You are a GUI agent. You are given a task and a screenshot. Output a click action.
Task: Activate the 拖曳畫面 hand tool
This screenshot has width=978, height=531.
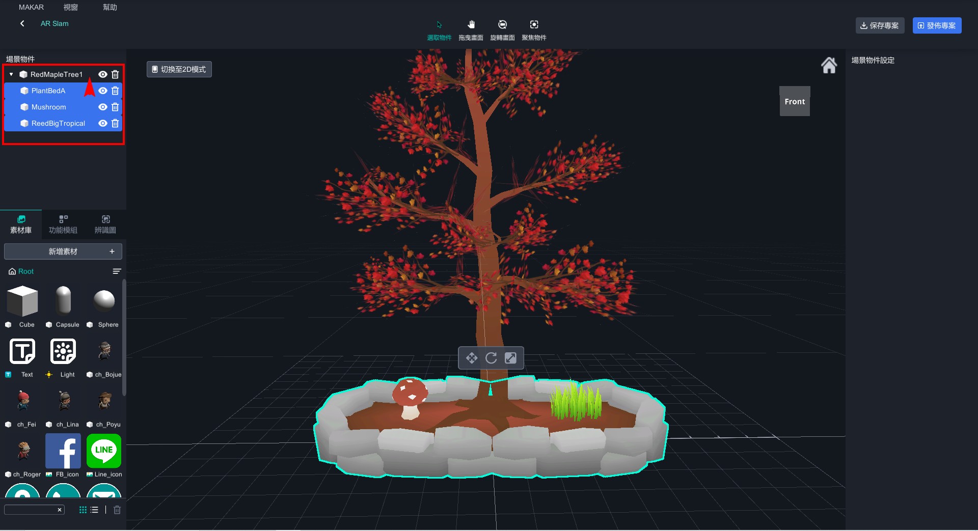[471, 31]
